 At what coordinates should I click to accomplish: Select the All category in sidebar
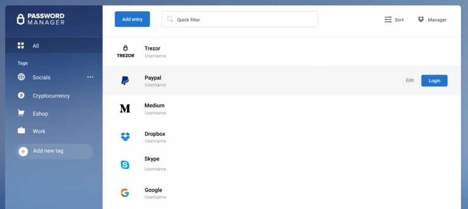point(54,46)
